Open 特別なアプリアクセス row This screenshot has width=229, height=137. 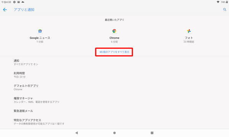click(114, 122)
